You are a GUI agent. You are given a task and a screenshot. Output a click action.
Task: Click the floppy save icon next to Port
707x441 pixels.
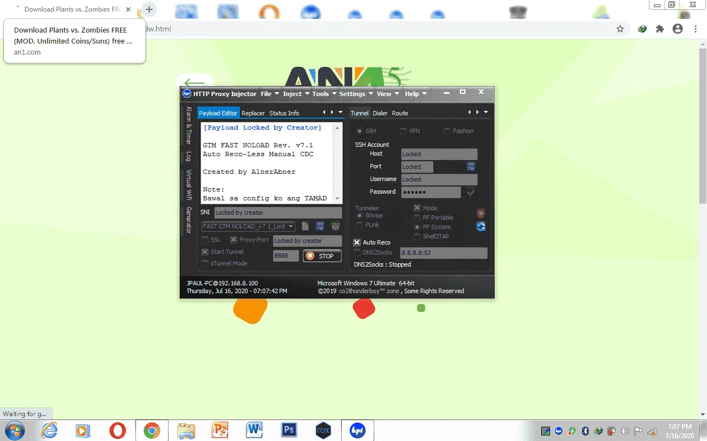pos(471,166)
